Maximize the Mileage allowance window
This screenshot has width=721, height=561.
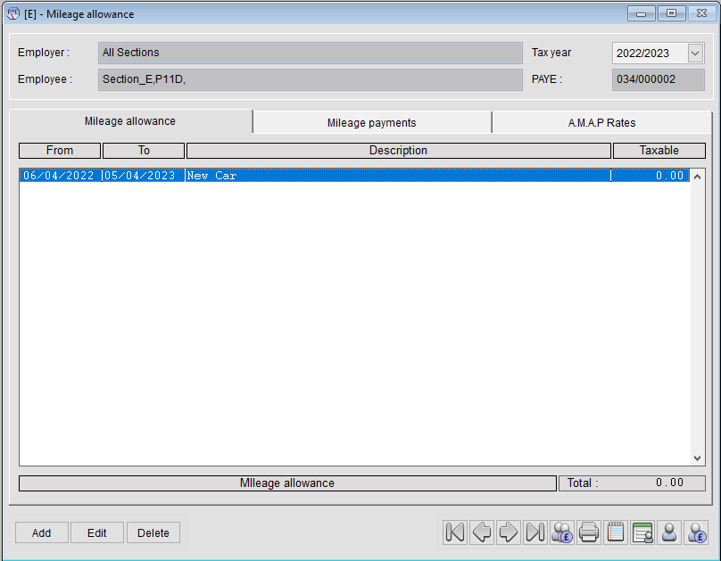pos(671,13)
